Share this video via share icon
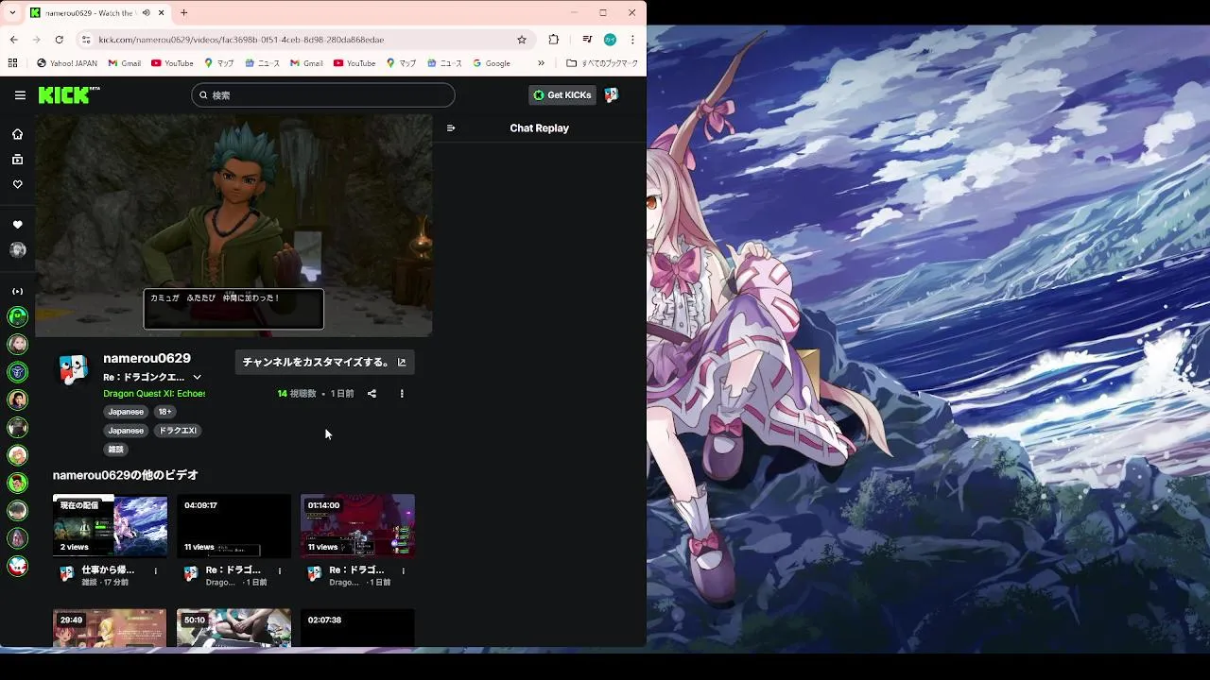The image size is (1210, 680). coord(372,394)
